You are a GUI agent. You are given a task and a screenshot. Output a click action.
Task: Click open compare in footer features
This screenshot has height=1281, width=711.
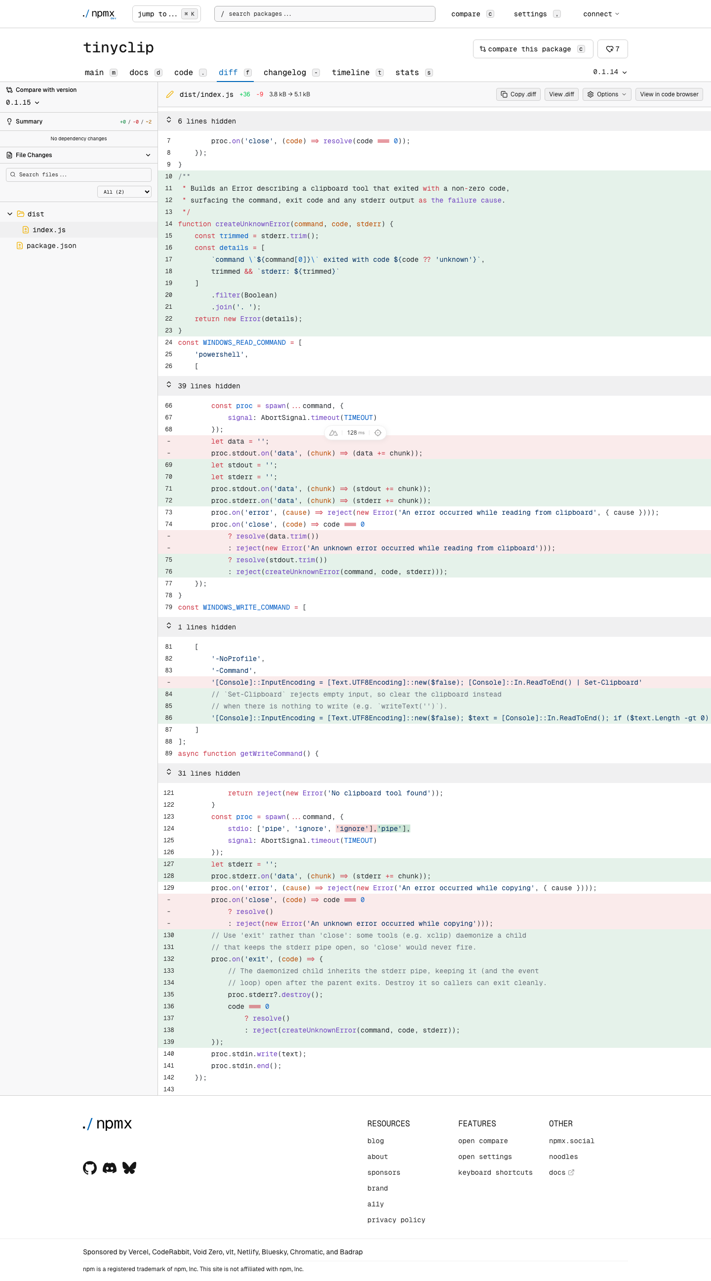pos(482,1141)
